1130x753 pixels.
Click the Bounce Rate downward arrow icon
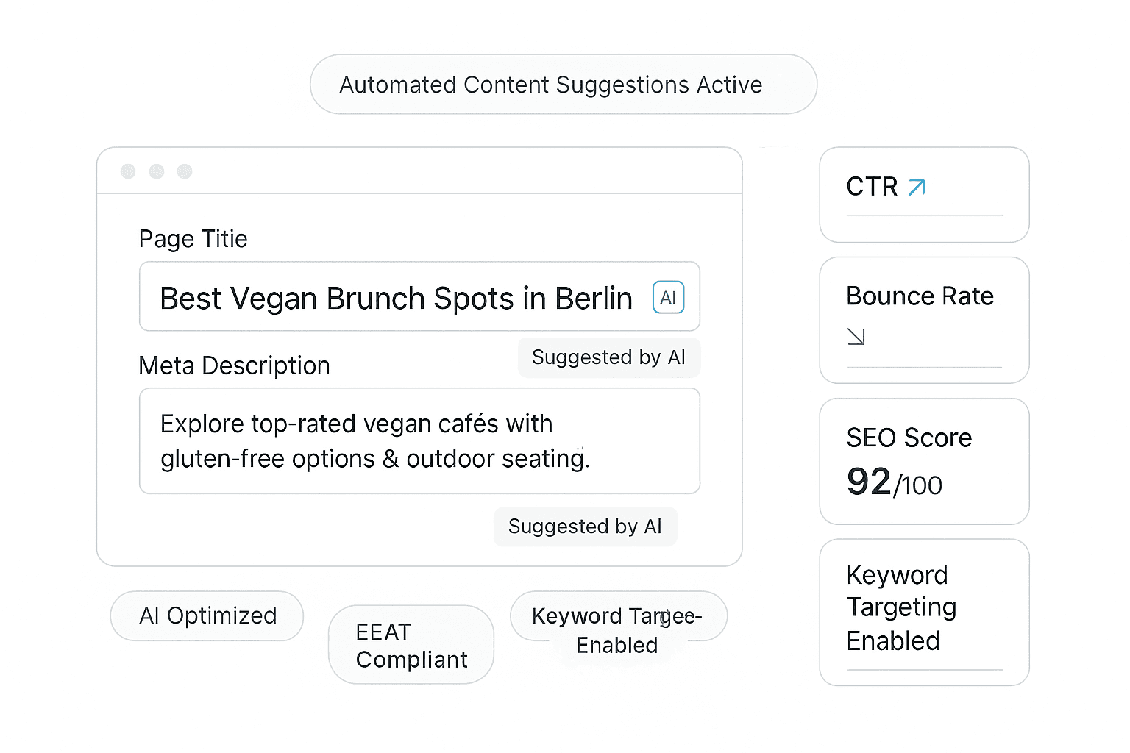click(856, 337)
